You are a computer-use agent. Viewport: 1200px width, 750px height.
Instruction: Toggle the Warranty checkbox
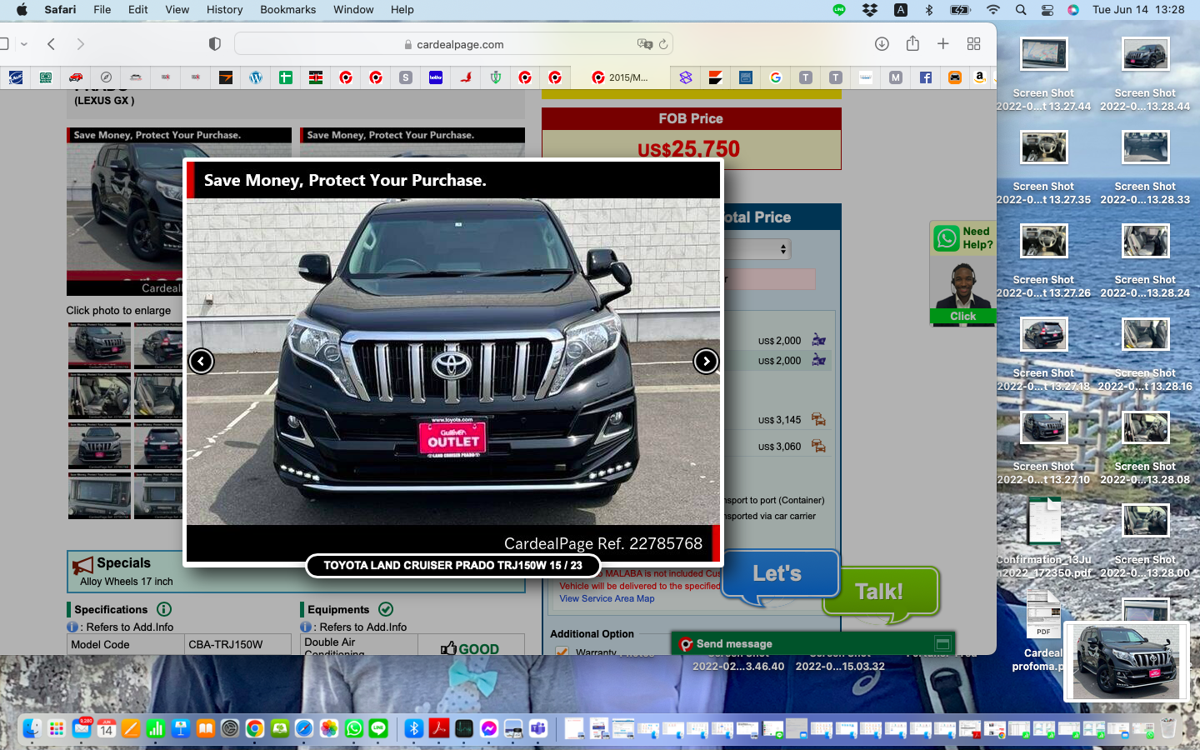[562, 652]
